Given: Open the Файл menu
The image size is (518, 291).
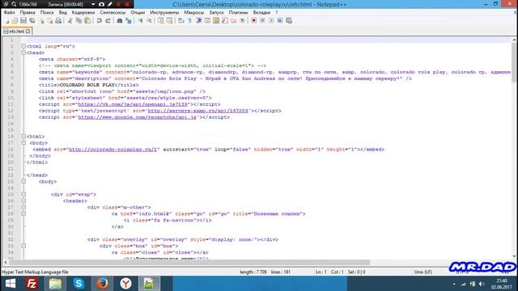Looking at the screenshot, I should (9, 12).
